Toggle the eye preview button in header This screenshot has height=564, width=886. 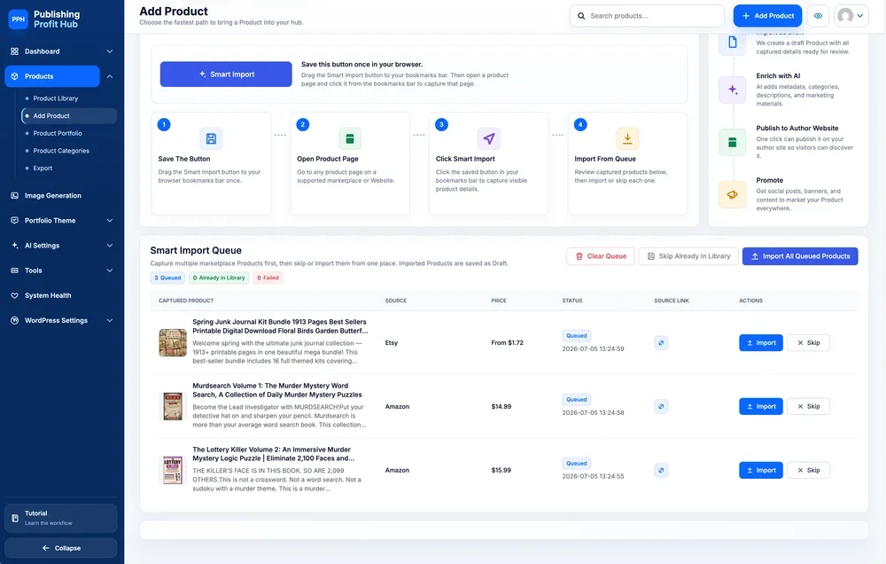coord(818,16)
